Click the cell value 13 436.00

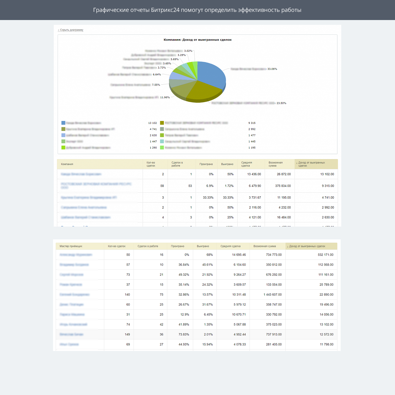[254, 174]
